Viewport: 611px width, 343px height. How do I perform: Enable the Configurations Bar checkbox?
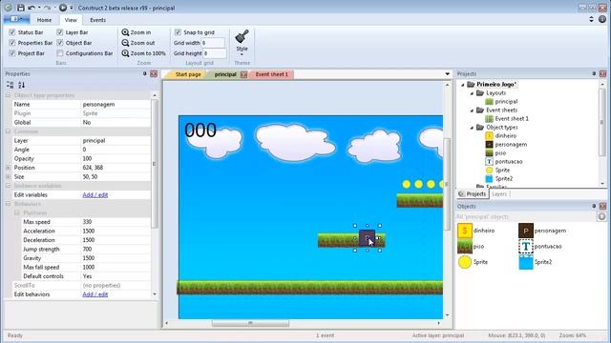coord(59,53)
